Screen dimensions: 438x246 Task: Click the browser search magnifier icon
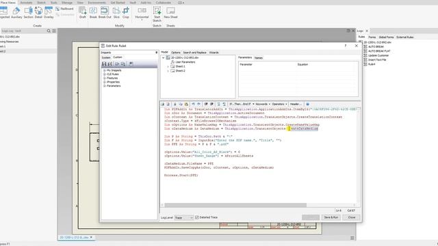tap(49, 31)
